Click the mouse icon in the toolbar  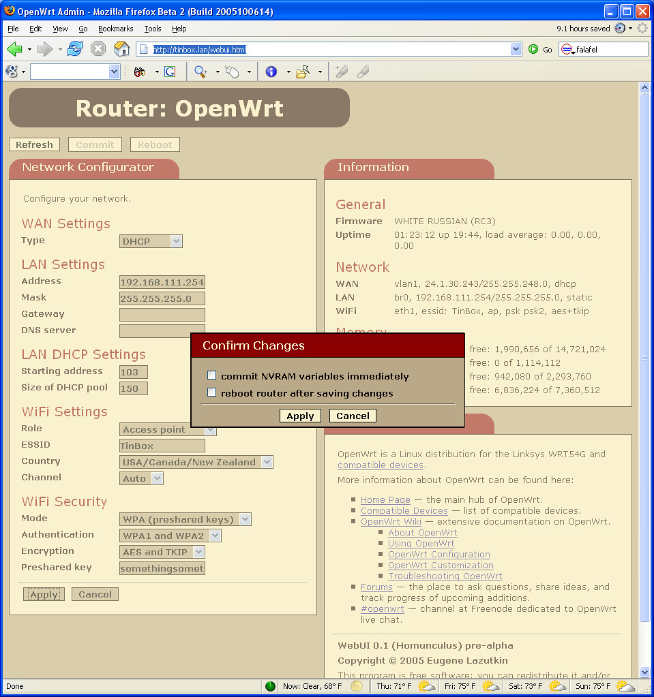[x=232, y=72]
